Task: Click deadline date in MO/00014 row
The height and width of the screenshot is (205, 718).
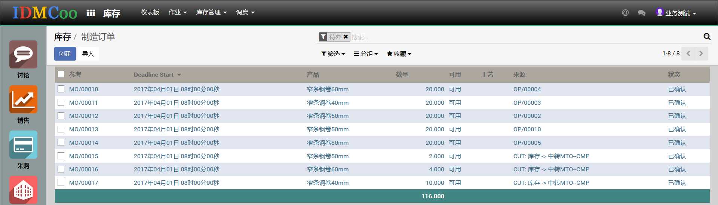Action: [x=177, y=143]
